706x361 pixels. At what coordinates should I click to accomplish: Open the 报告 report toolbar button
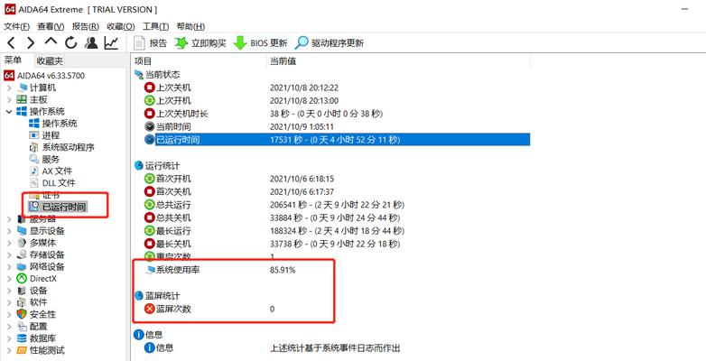tap(151, 43)
